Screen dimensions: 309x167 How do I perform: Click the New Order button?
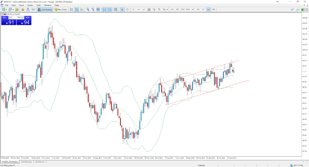pyautogui.click(x=61, y=9)
